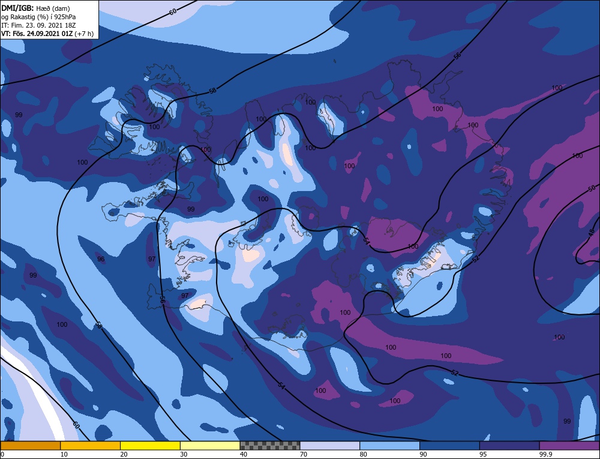This screenshot has height=459, width=600.
Task: Click the '58' contour label near top center
Action: (x=213, y=91)
